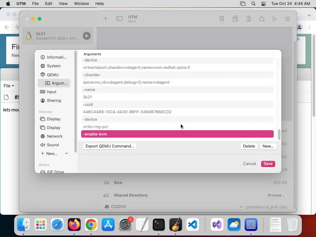316x237 pixels.
Task: Open the Edit menu
Action: (x=48, y=4)
